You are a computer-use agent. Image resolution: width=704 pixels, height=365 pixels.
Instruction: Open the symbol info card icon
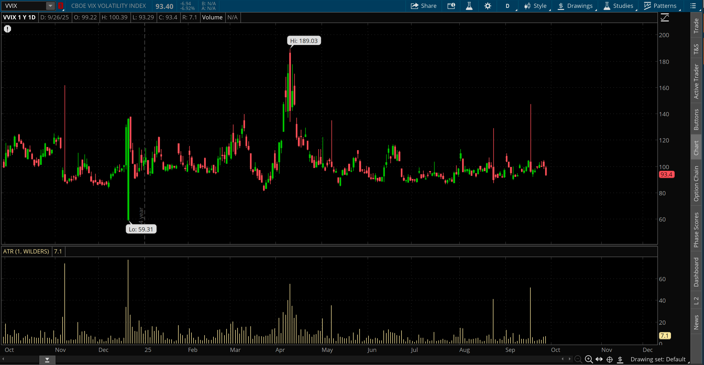tap(451, 6)
